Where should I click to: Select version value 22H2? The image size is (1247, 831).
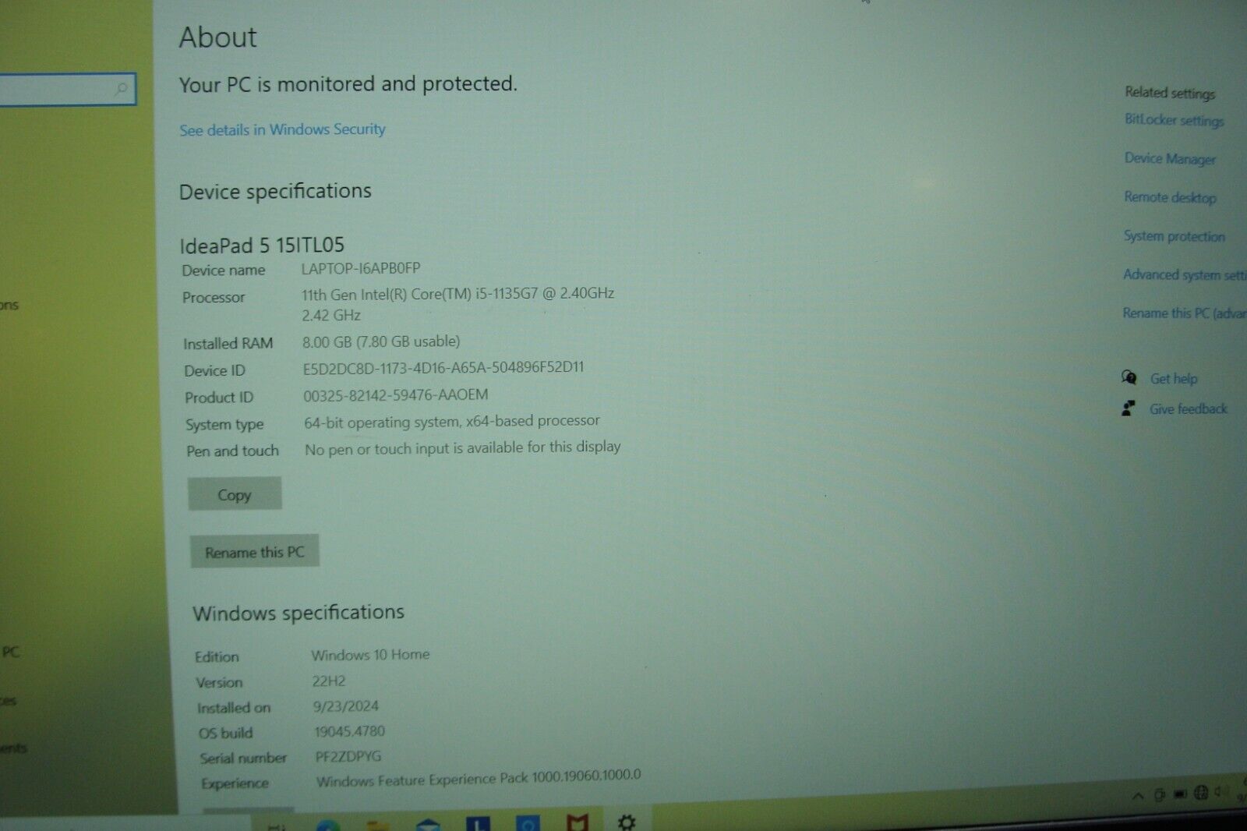329,681
